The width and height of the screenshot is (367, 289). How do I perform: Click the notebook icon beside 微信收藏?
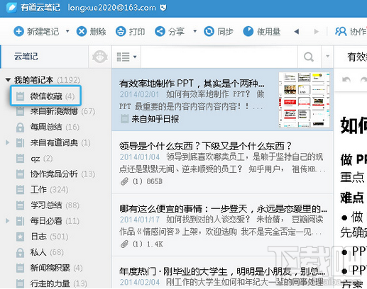[20, 96]
